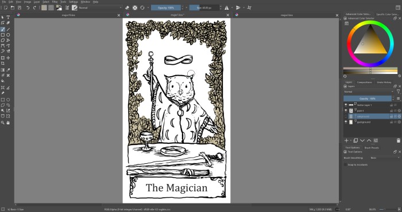
Task: Click the foreground/background color swatch
Action: pos(59,7)
